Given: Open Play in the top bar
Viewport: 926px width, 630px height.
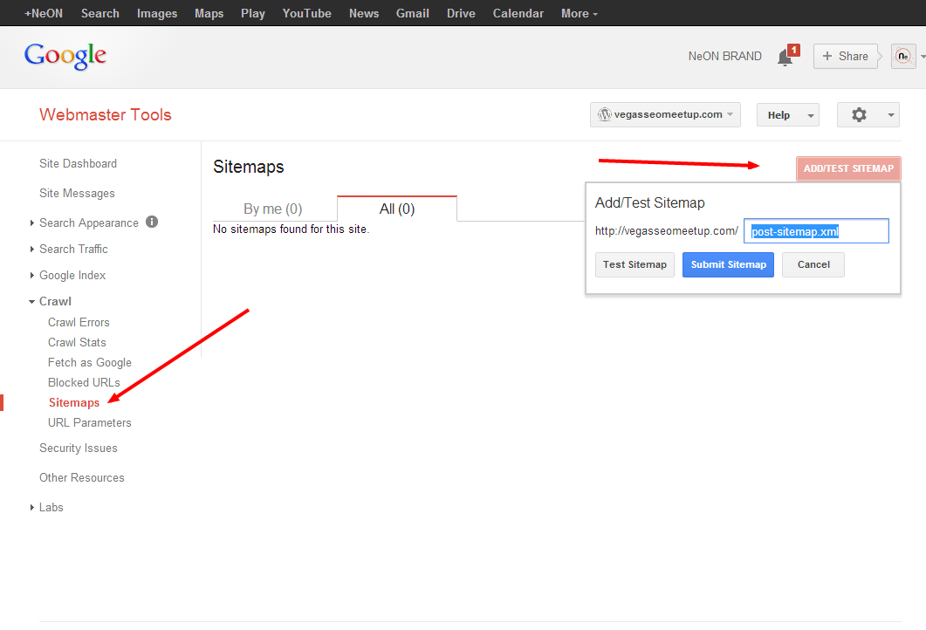Looking at the screenshot, I should click(253, 13).
